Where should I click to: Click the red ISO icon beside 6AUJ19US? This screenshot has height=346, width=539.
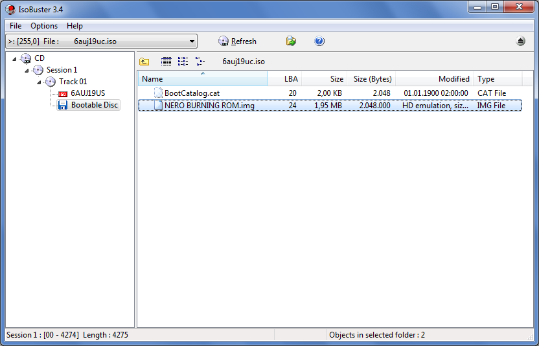point(63,94)
